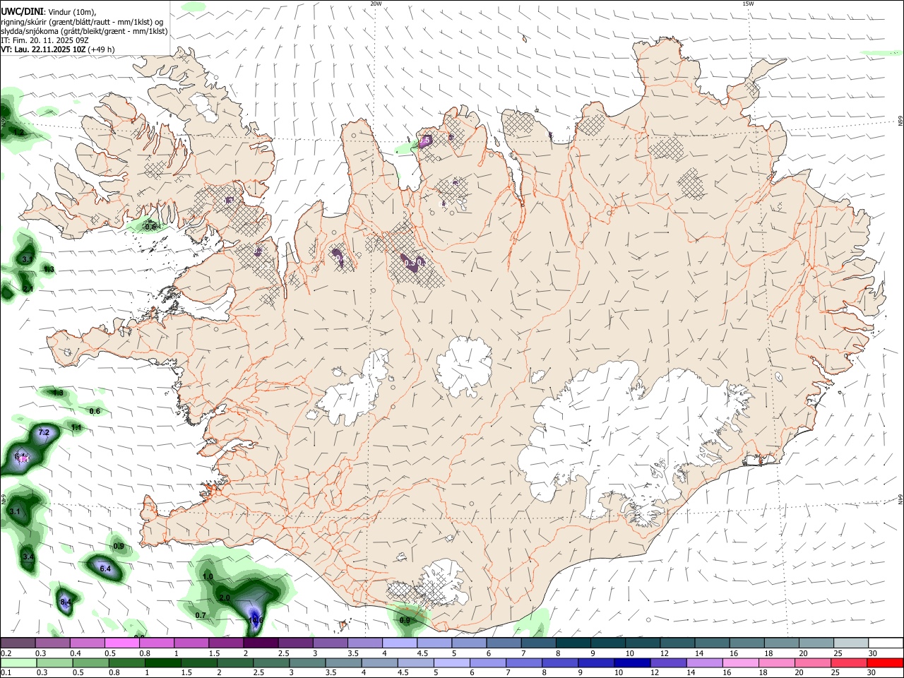
Task: Select the 3.4 precipitation value
Action: [28, 557]
